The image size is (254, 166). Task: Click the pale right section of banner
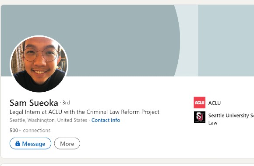click(x=226, y=41)
